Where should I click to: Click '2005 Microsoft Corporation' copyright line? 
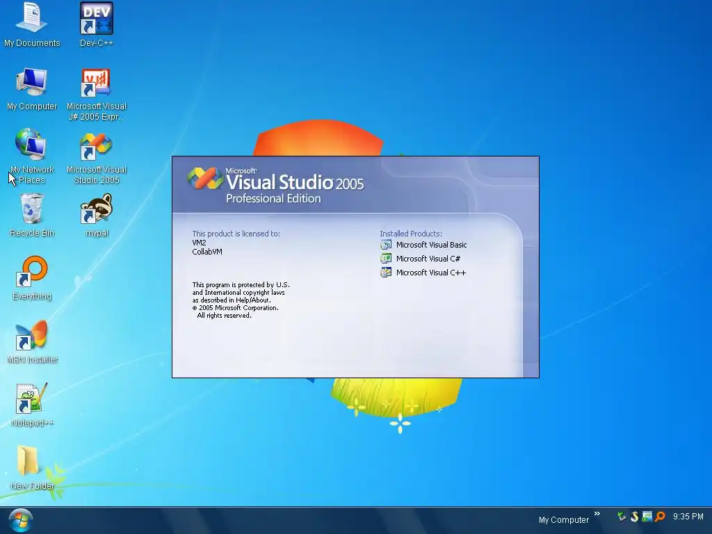[235, 308]
